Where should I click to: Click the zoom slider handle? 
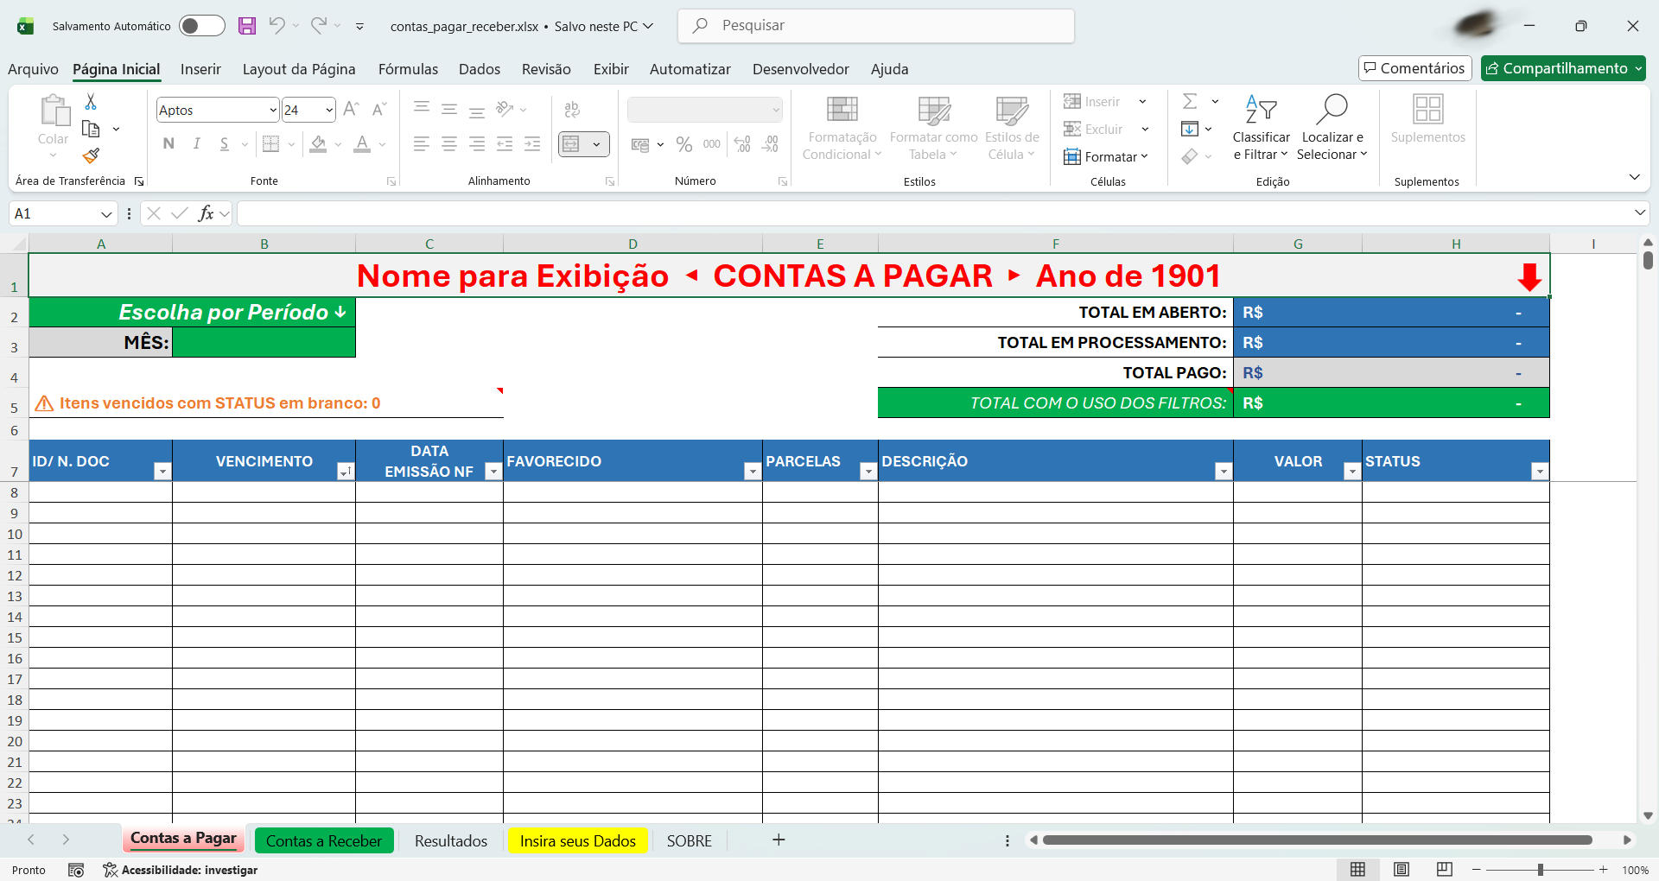point(1541,870)
